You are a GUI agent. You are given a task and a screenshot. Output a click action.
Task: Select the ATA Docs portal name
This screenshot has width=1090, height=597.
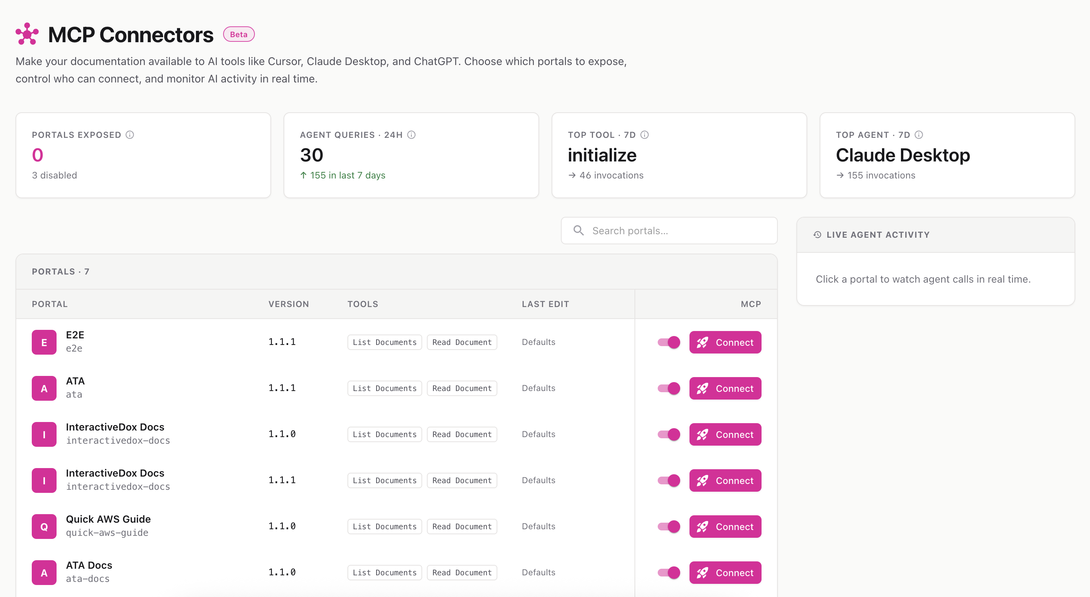tap(89, 565)
